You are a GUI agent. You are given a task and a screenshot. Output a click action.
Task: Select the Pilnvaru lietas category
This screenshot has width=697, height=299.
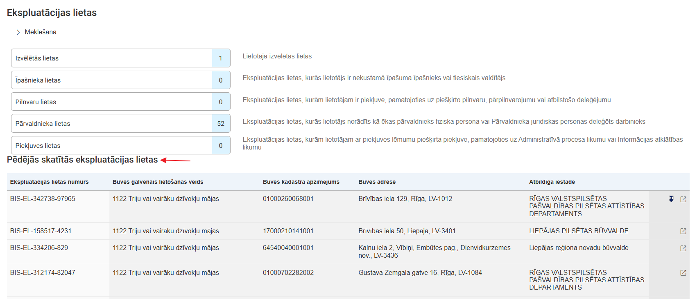tap(111, 102)
